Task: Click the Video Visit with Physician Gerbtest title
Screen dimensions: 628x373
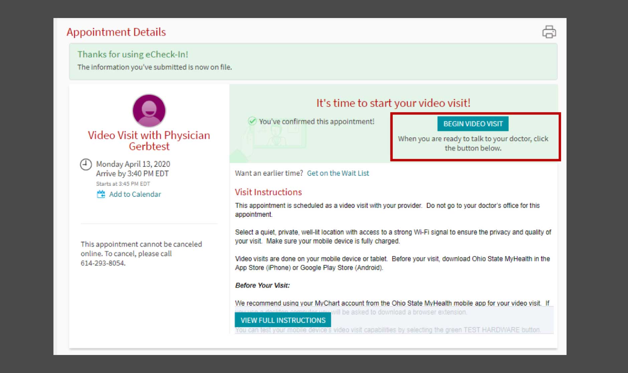Action: (x=149, y=140)
